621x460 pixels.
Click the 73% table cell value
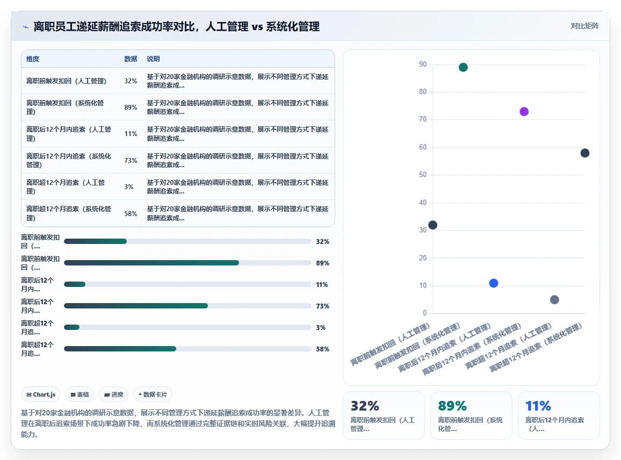131,161
